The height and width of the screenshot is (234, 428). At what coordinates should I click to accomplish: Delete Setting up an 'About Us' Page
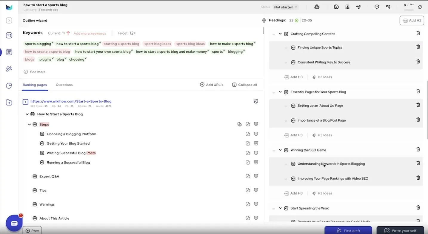coord(418,105)
